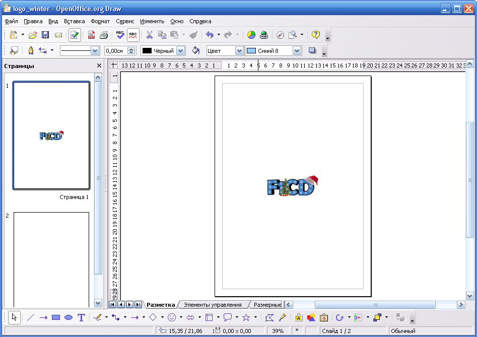Insert picture from file icon
The height and width of the screenshot is (337, 477).
click(311, 317)
